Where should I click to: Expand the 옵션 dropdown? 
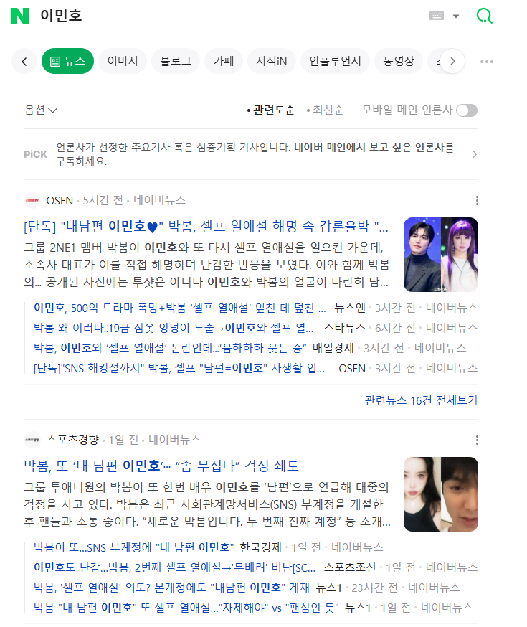click(41, 110)
